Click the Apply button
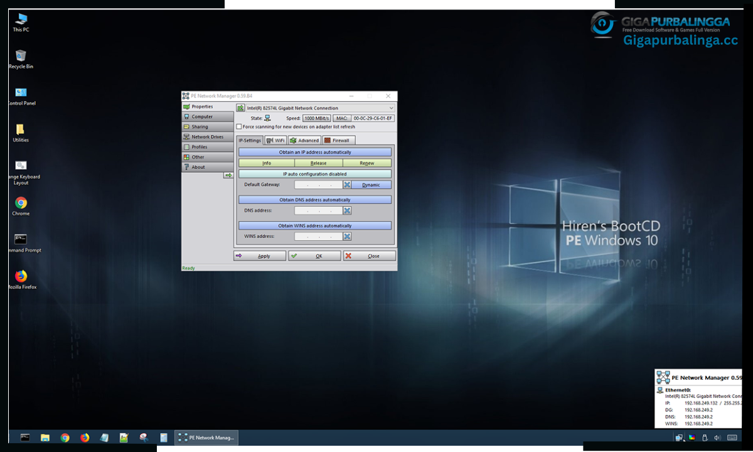 [260, 256]
